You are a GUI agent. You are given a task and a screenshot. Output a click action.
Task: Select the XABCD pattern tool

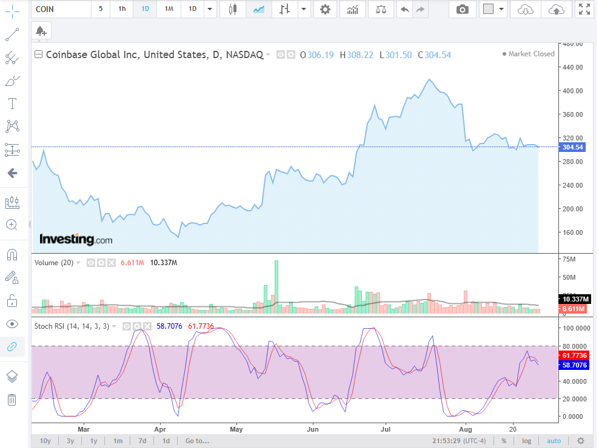pos(12,127)
